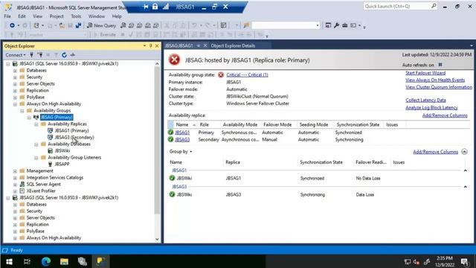Expand Databases under the JBSAG1 server
Screen dimensions: 476x268
tap(15, 71)
